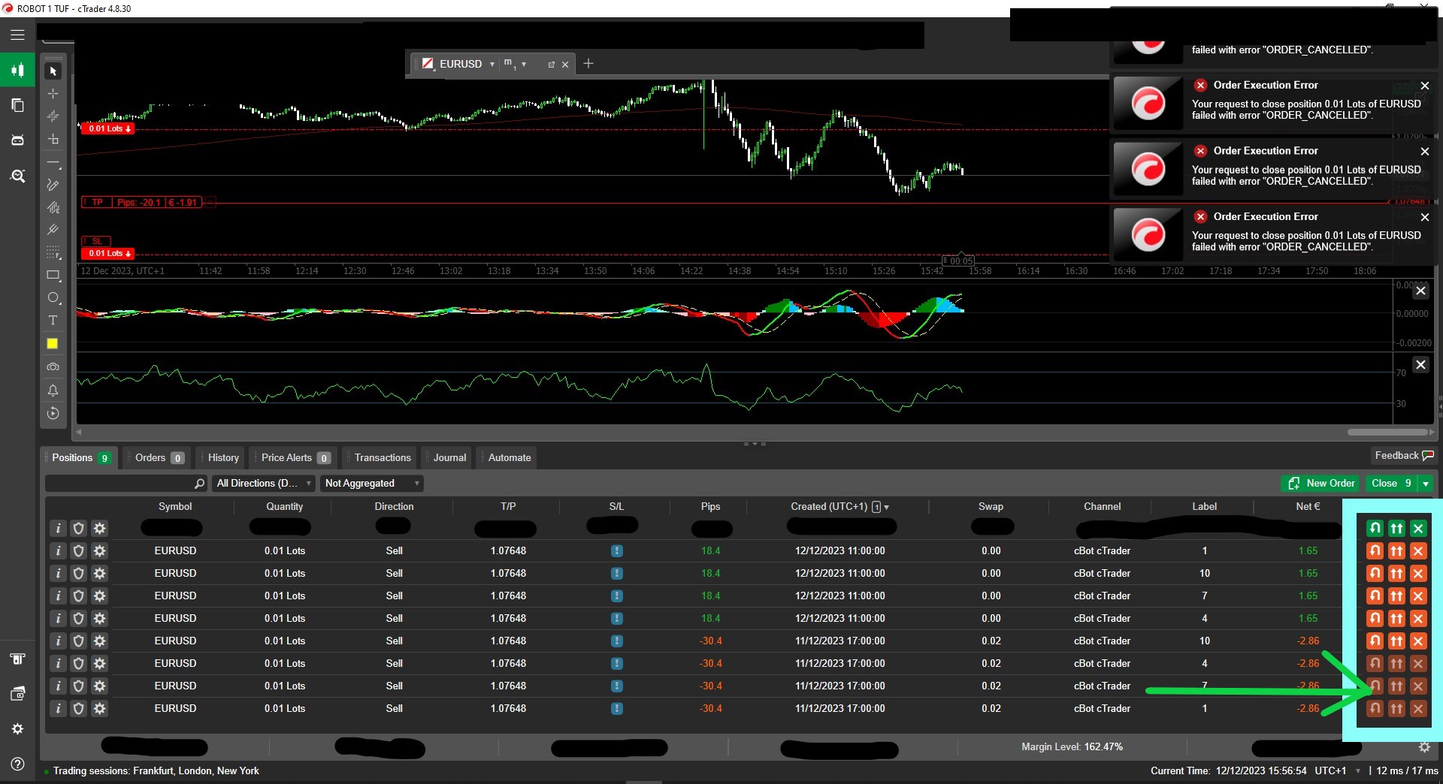Select the ellipse shape tool
The width and height of the screenshot is (1443, 784).
click(53, 298)
